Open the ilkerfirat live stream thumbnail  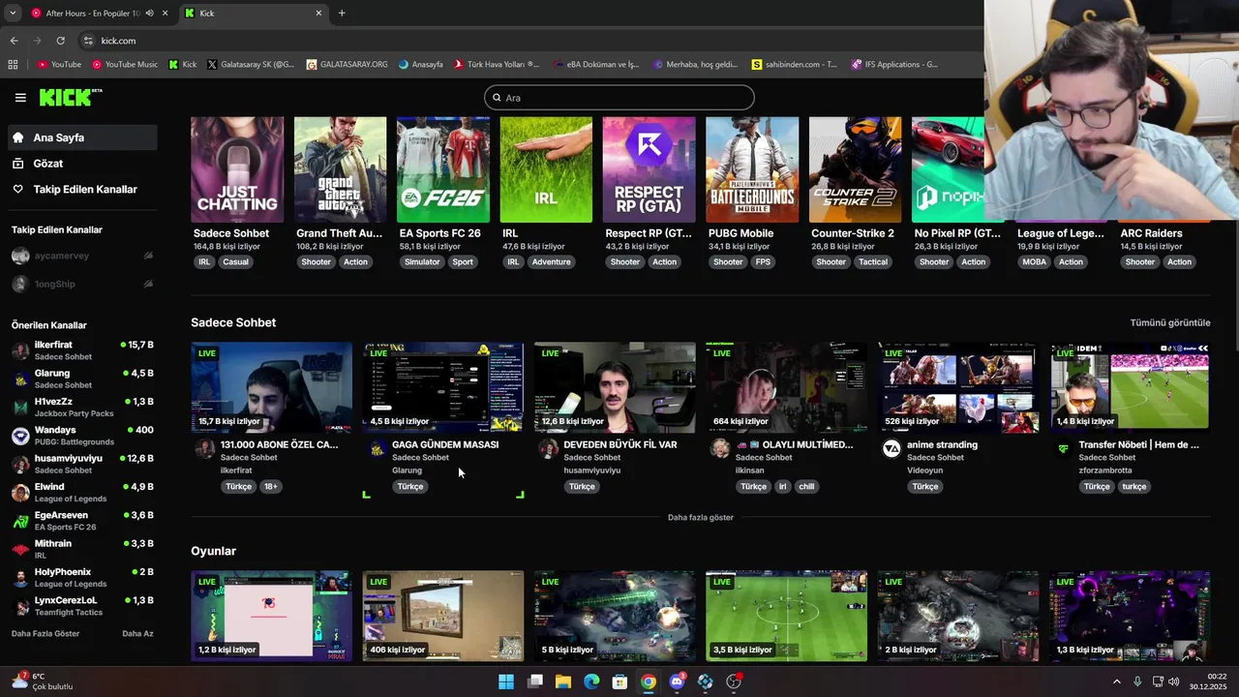(x=271, y=387)
